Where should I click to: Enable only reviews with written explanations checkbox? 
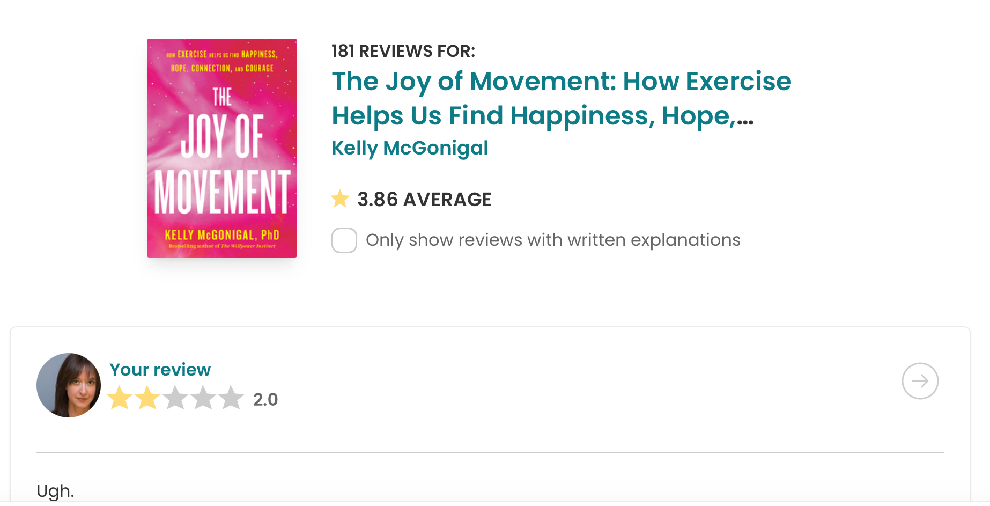(344, 240)
